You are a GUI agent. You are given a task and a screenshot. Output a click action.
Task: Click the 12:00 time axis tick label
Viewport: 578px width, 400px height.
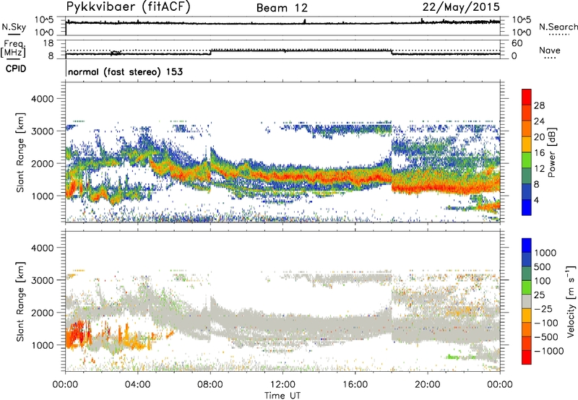coord(282,385)
